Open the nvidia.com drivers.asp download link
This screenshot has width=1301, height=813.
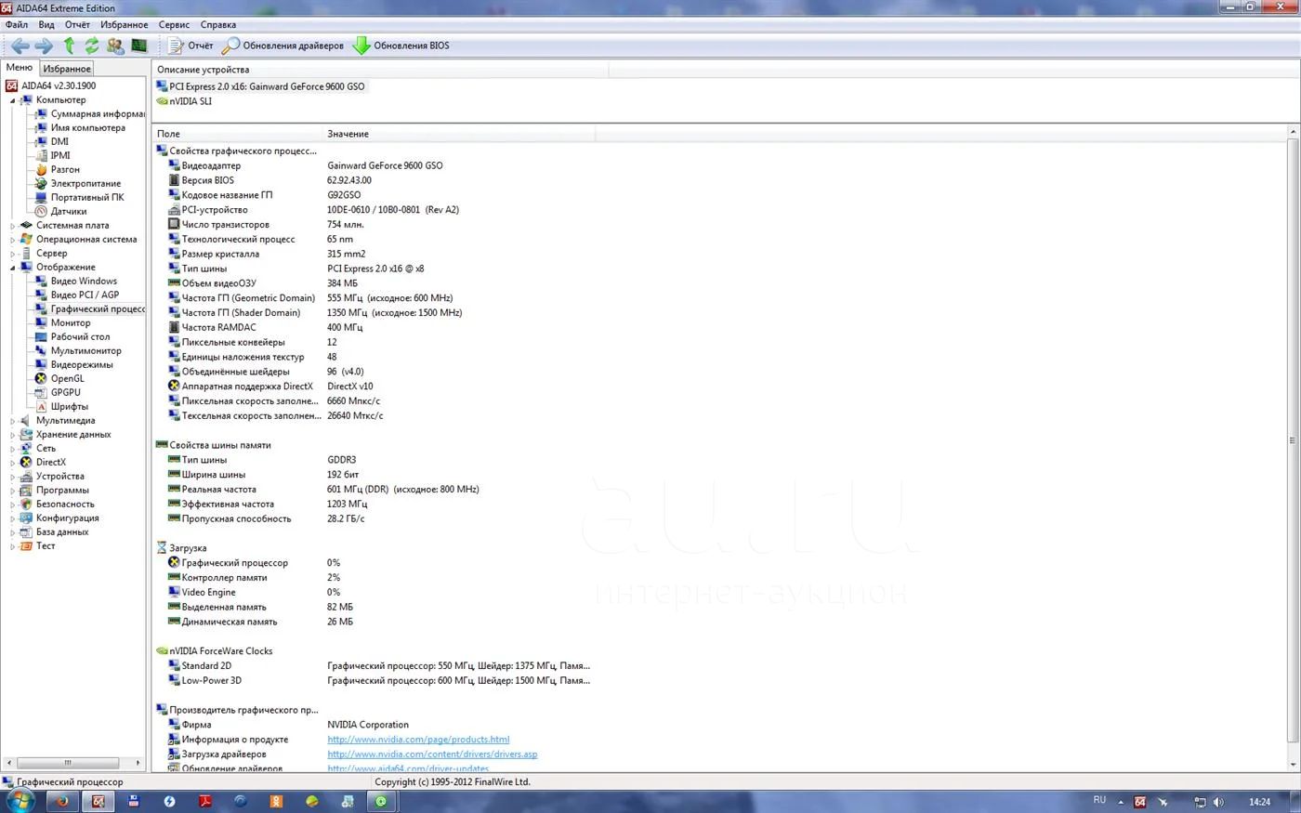(x=432, y=754)
